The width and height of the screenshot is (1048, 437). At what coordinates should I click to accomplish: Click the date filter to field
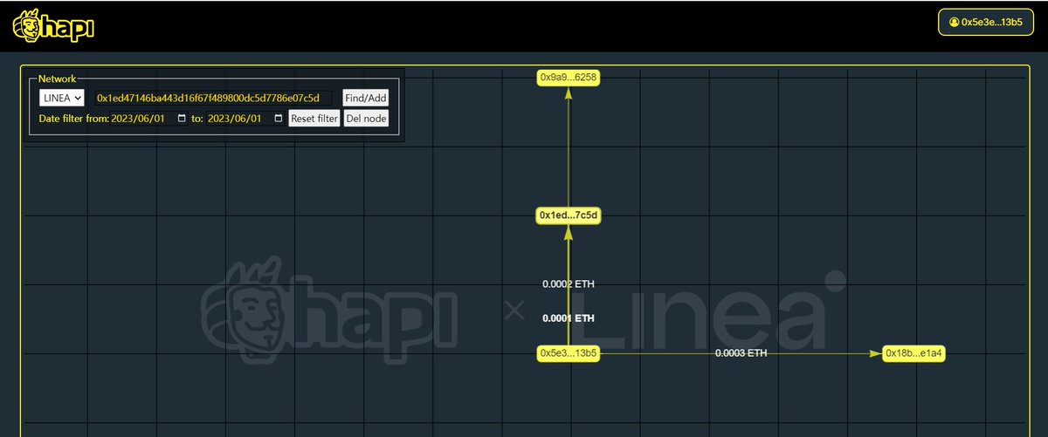pyautogui.click(x=245, y=119)
